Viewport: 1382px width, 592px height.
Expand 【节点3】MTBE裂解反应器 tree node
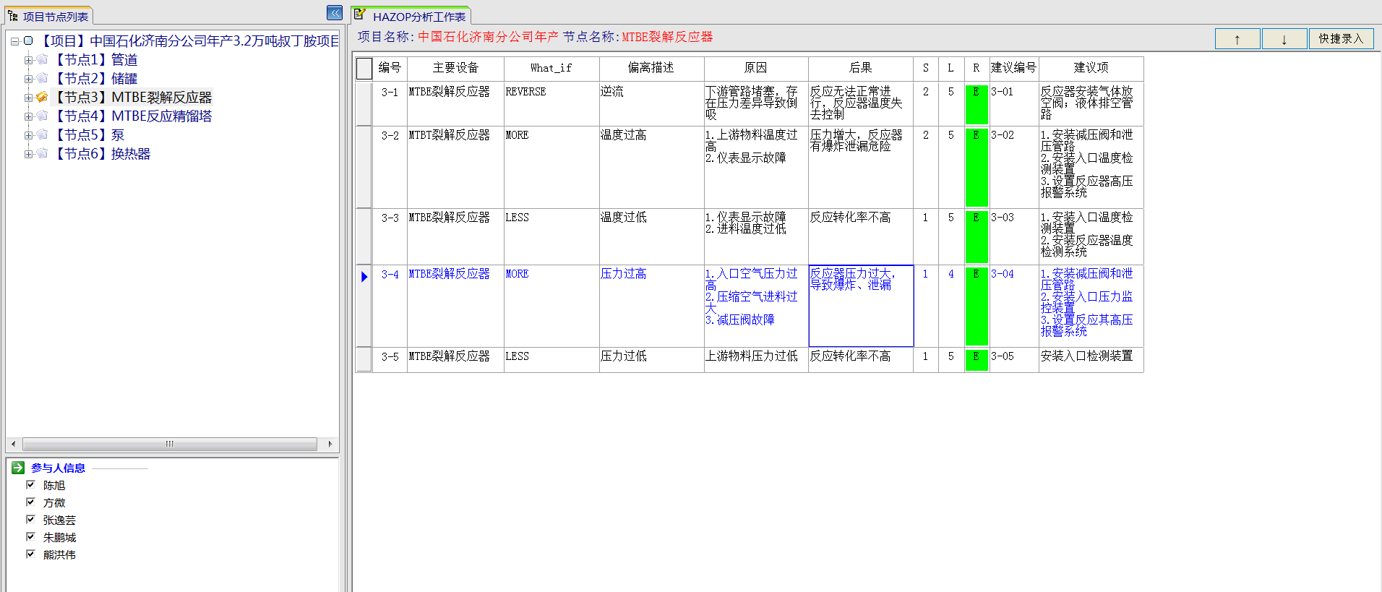(x=28, y=98)
